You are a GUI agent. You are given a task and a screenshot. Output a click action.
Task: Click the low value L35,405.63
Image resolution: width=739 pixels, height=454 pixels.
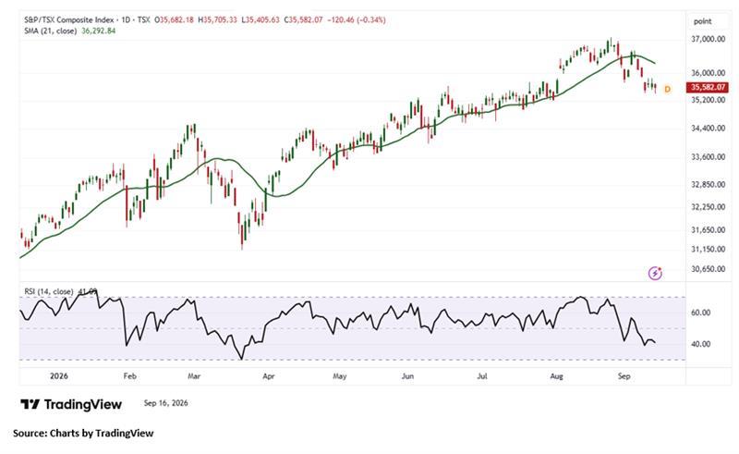[260, 19]
